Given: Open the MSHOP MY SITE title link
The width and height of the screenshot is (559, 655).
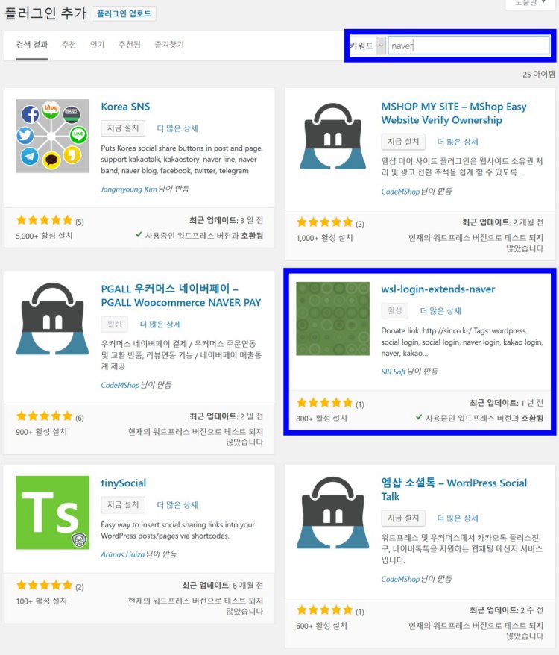Looking at the screenshot, I should [x=454, y=113].
